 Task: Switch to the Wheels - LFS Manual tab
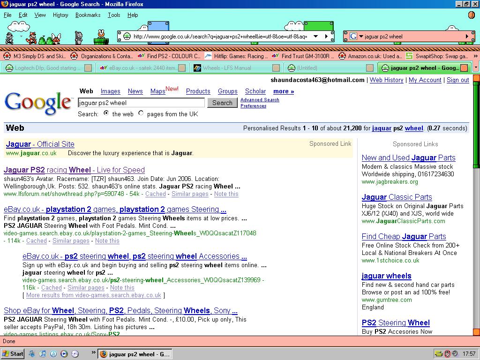point(237,68)
